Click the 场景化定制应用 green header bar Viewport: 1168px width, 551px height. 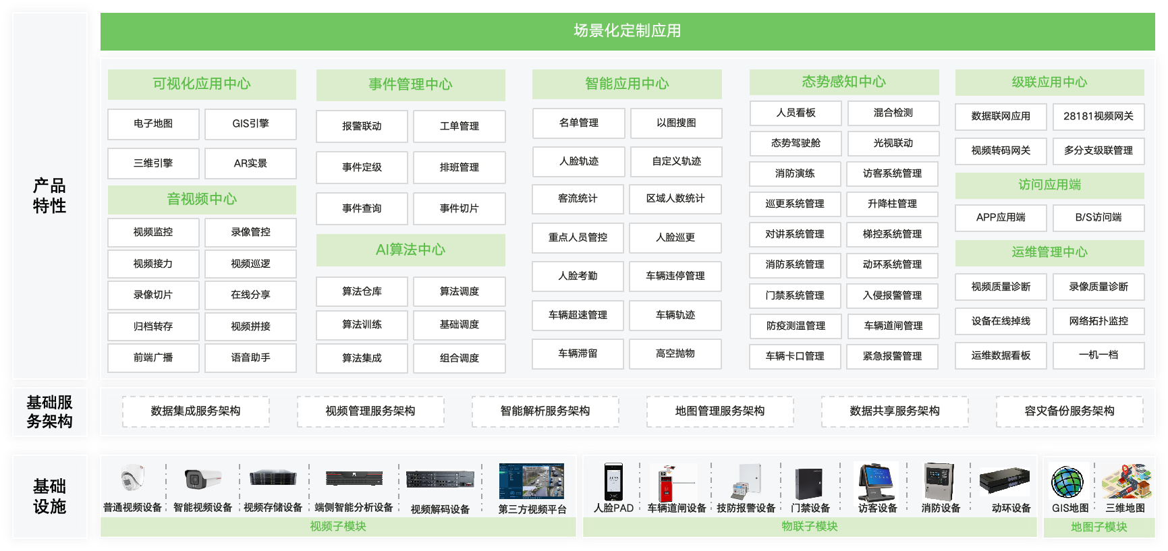pyautogui.click(x=628, y=31)
